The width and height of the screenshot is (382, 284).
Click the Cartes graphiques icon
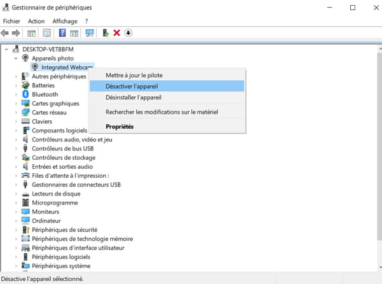25,103
